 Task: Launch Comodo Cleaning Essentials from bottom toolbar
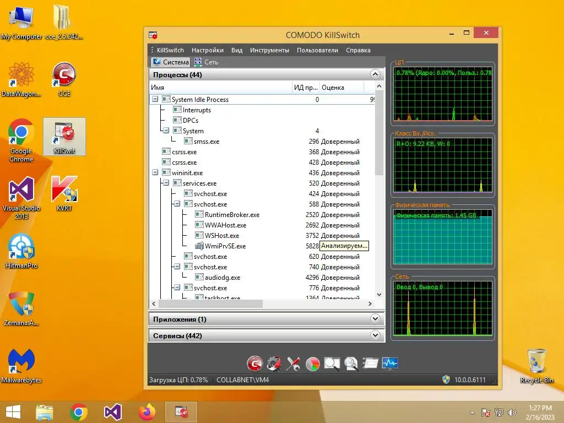click(x=254, y=364)
